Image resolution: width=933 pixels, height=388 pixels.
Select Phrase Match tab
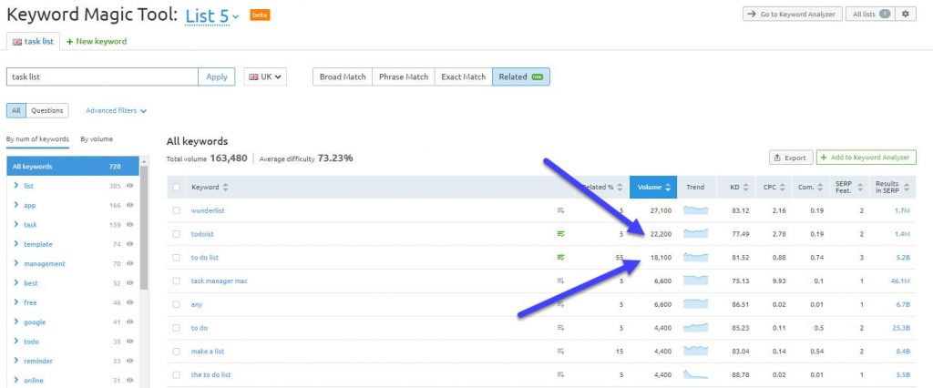click(x=404, y=77)
